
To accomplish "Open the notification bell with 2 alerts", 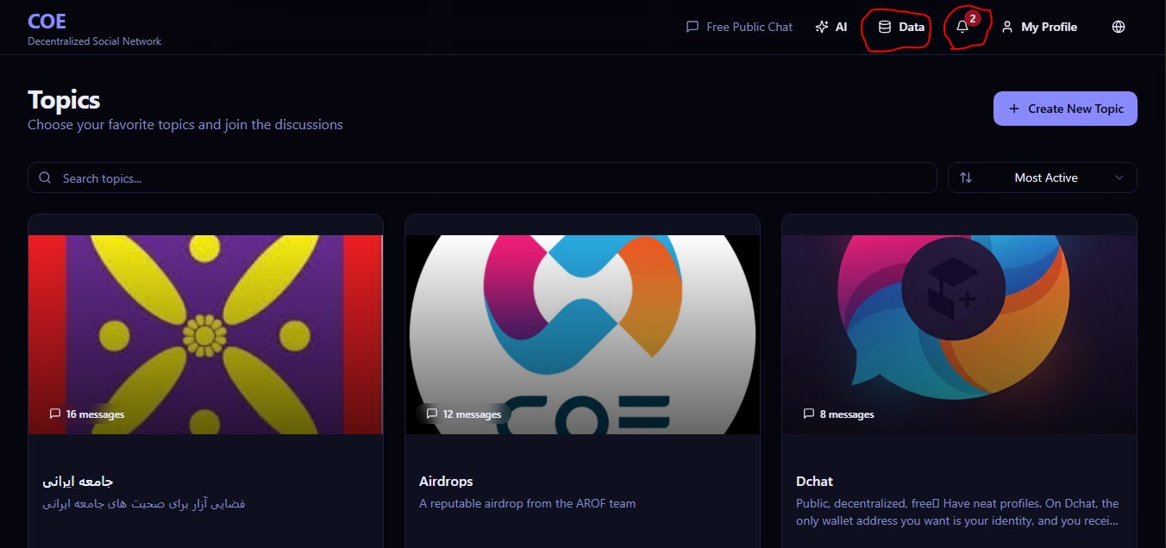I will point(962,27).
